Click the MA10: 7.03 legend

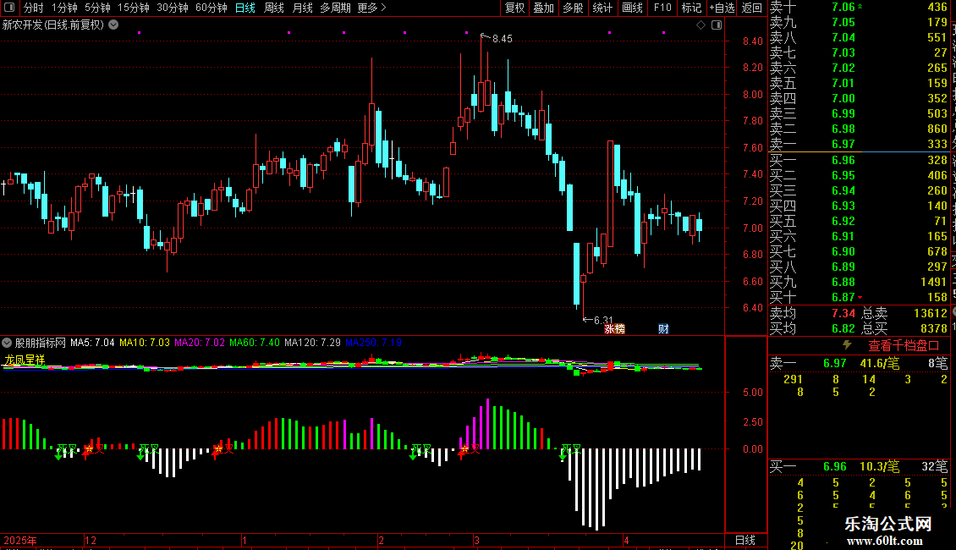145,343
